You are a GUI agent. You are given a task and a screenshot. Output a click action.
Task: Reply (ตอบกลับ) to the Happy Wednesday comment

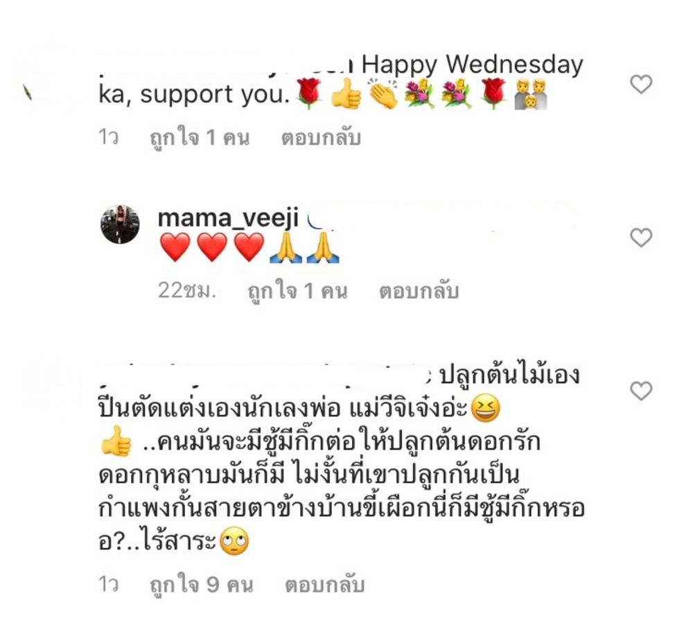pyautogui.click(x=322, y=137)
